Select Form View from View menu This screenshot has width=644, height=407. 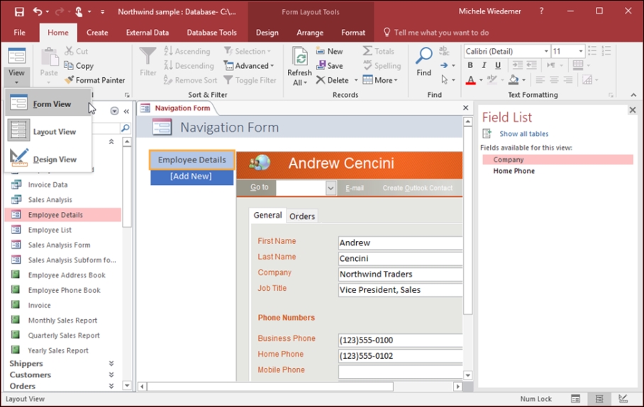click(48, 103)
